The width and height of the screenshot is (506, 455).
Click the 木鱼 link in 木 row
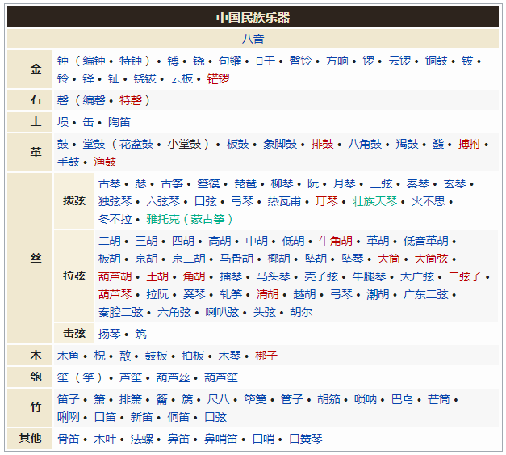click(x=68, y=355)
